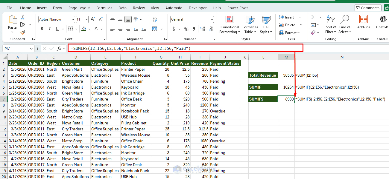Center cell text horizontally
389x179 pixels.
pyautogui.click(x=120, y=29)
